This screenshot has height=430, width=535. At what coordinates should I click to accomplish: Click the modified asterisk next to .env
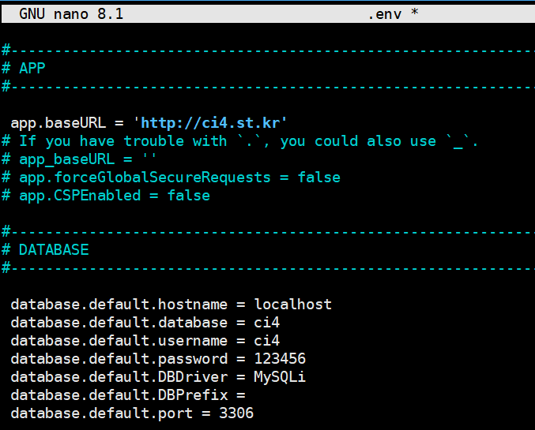click(x=415, y=13)
